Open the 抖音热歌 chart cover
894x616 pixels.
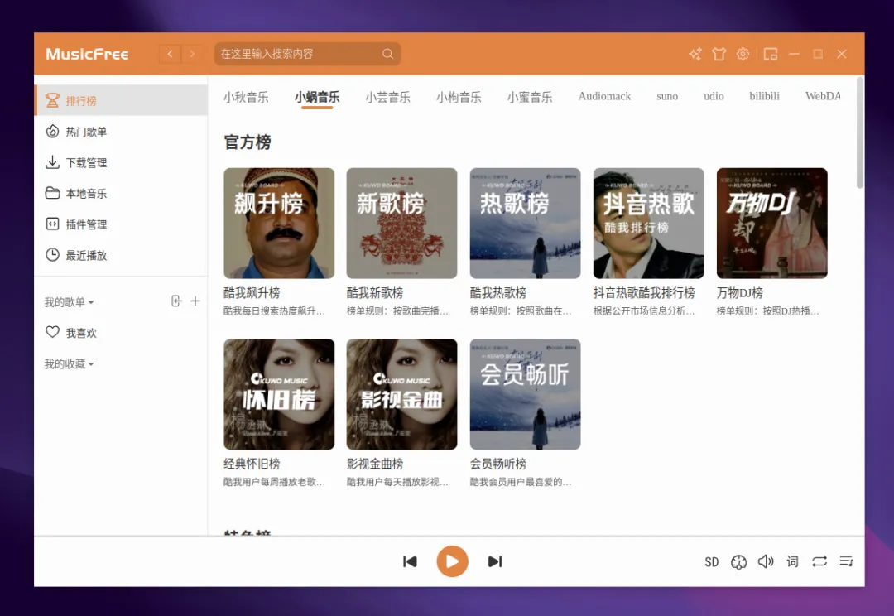pyautogui.click(x=649, y=223)
